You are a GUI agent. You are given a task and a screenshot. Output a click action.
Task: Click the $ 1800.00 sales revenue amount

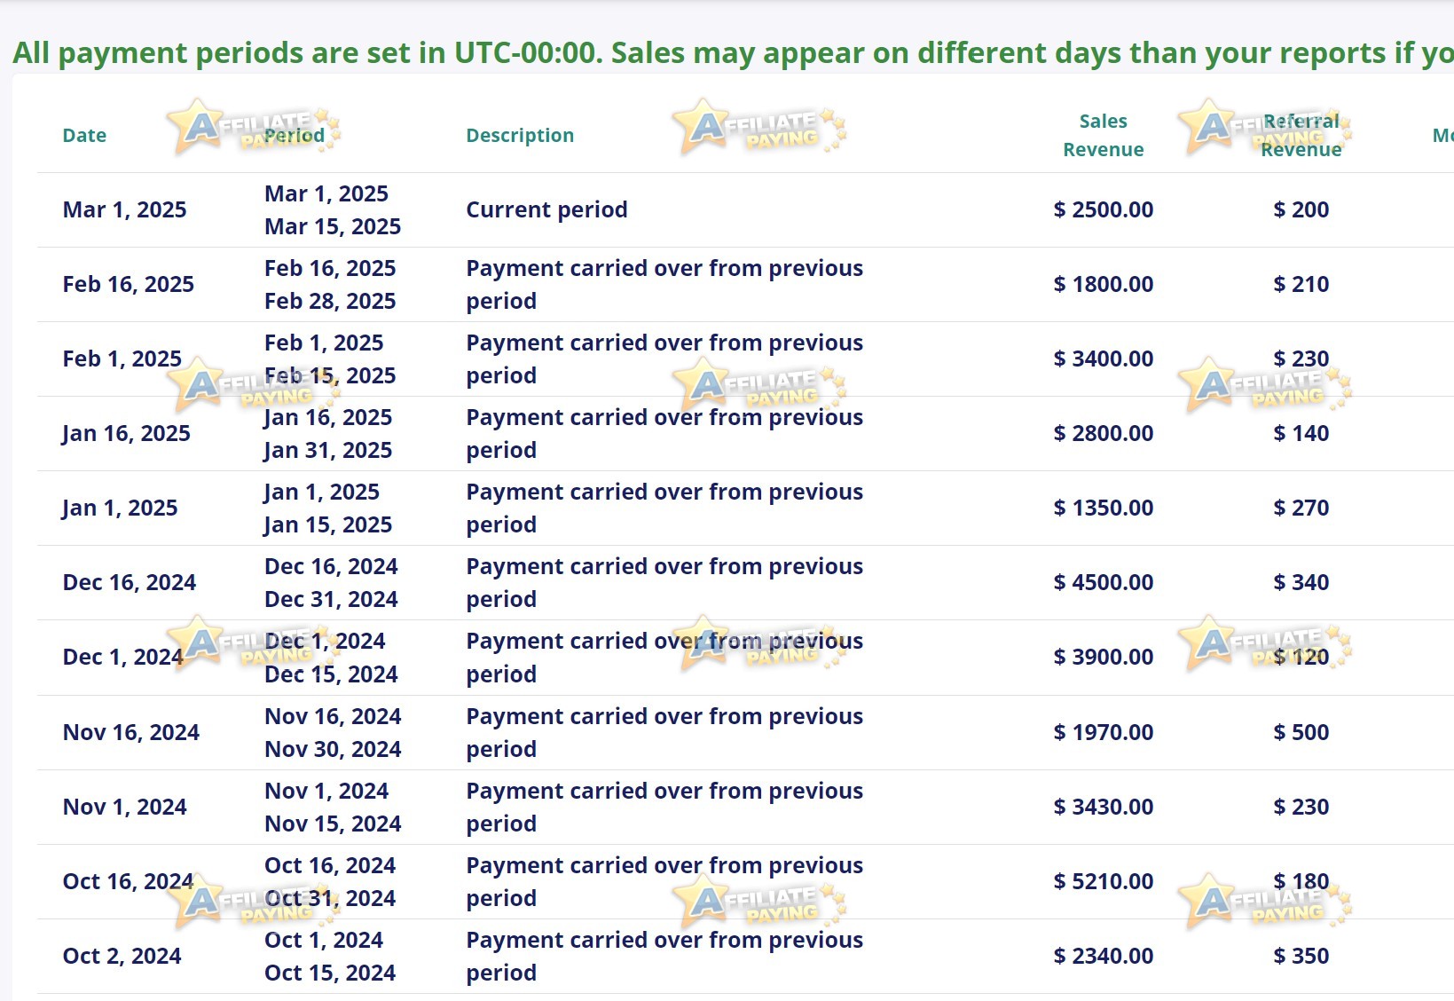pyautogui.click(x=1104, y=285)
